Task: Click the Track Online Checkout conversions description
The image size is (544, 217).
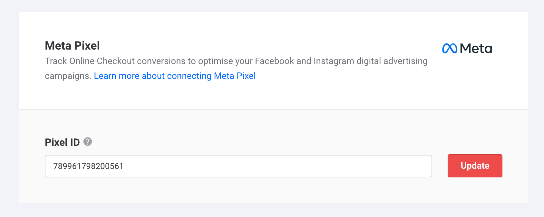Action: pyautogui.click(x=236, y=61)
